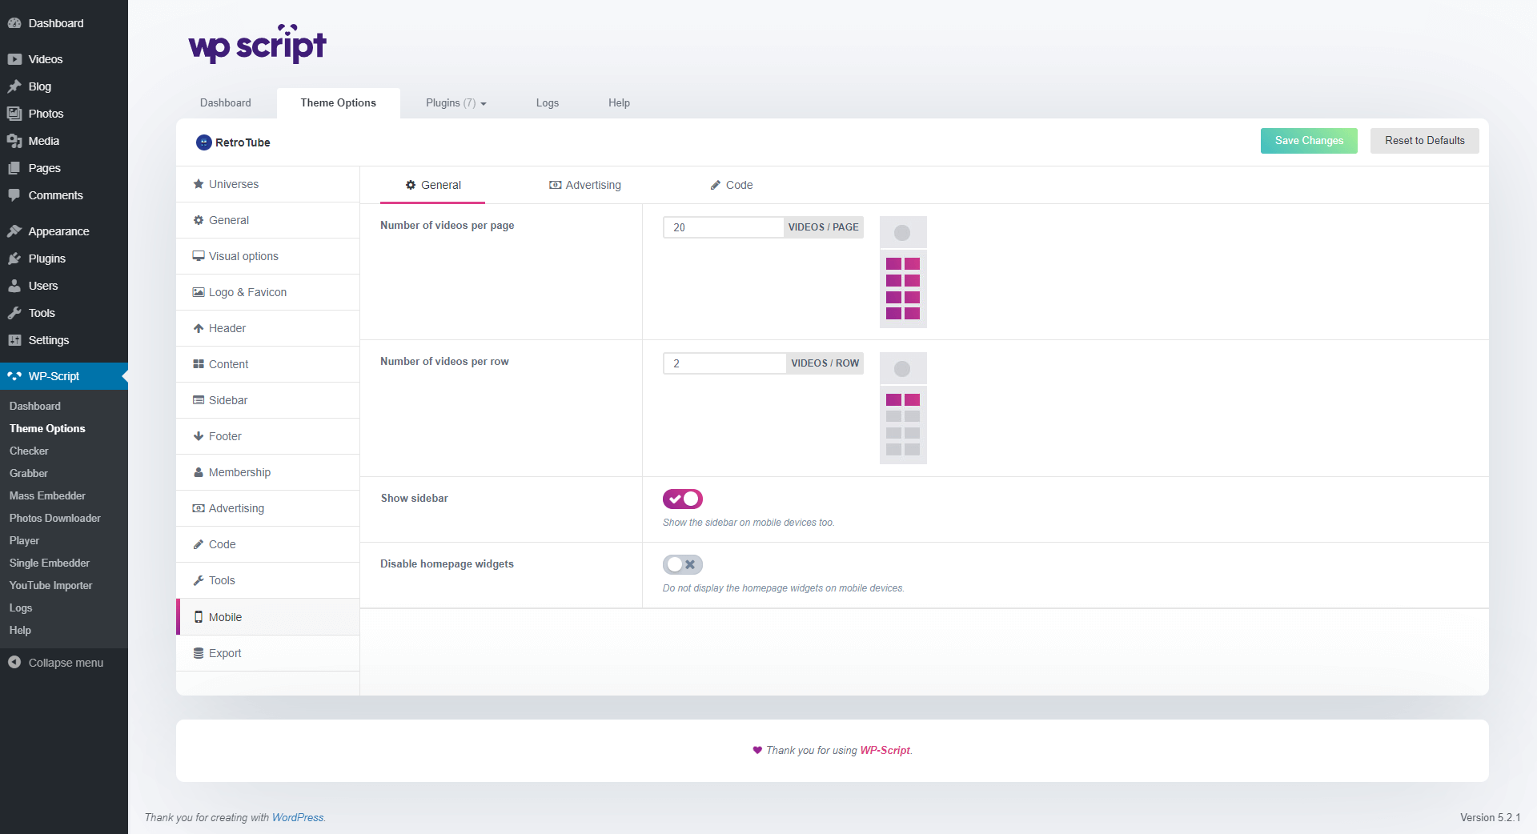Click the RetroTube theme icon

(x=204, y=142)
